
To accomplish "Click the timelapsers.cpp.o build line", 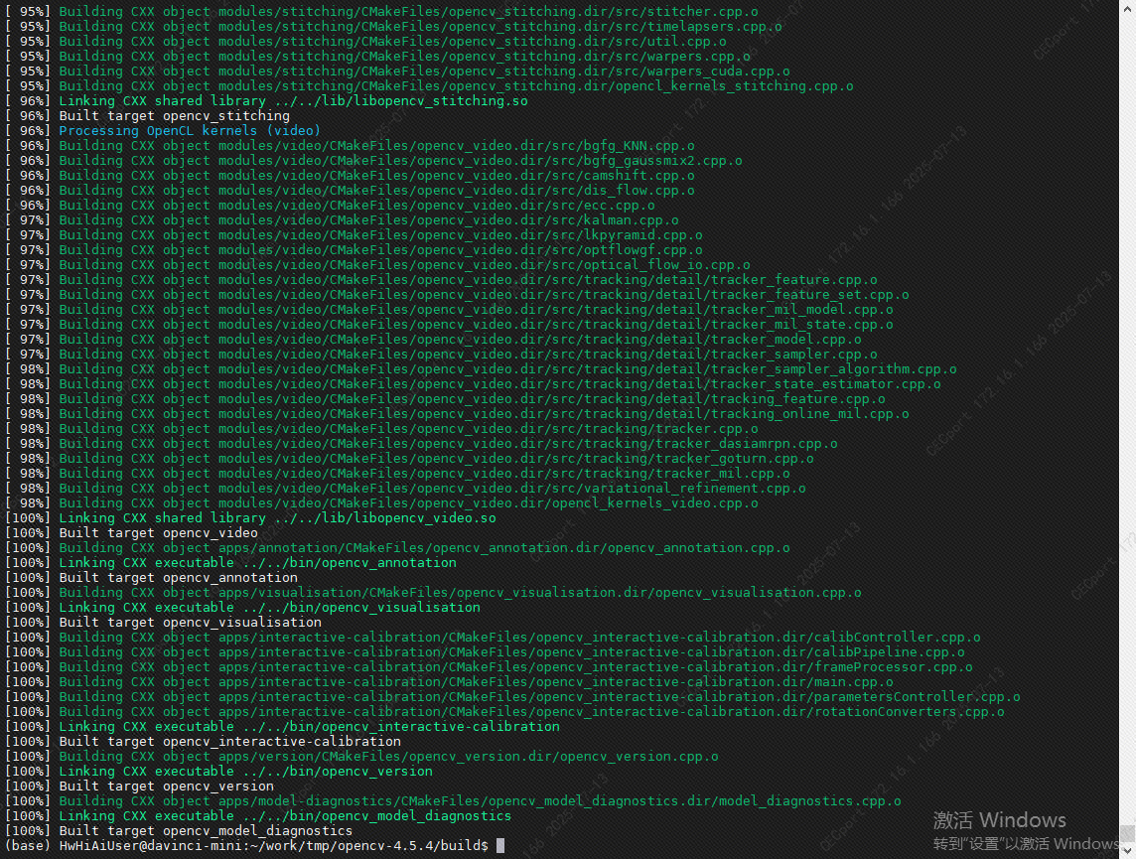I will pos(393,27).
